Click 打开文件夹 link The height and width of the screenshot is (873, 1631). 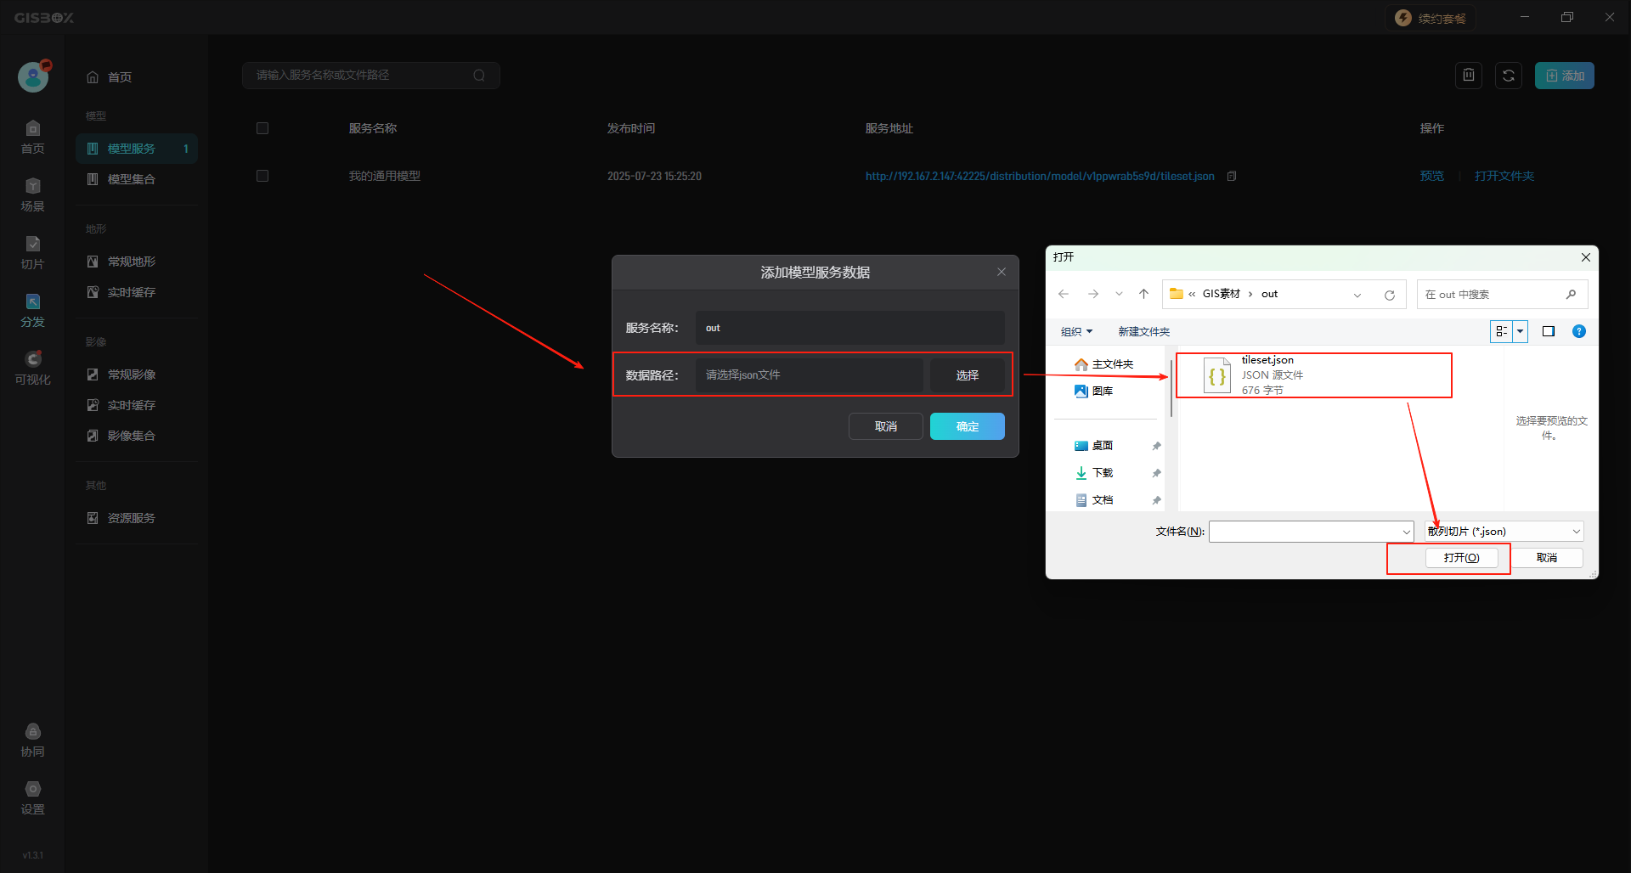click(x=1504, y=176)
